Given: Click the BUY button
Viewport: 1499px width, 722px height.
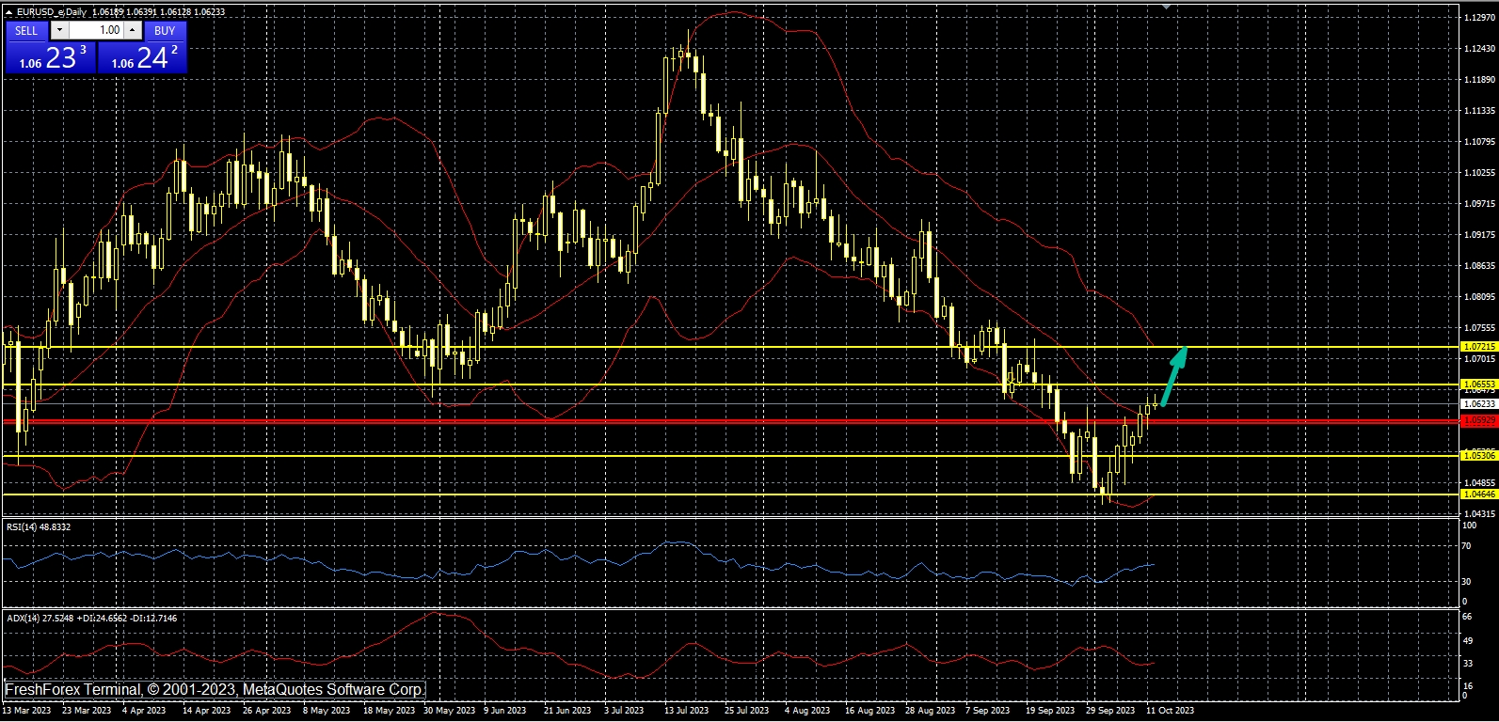Looking at the screenshot, I should pos(165,30).
